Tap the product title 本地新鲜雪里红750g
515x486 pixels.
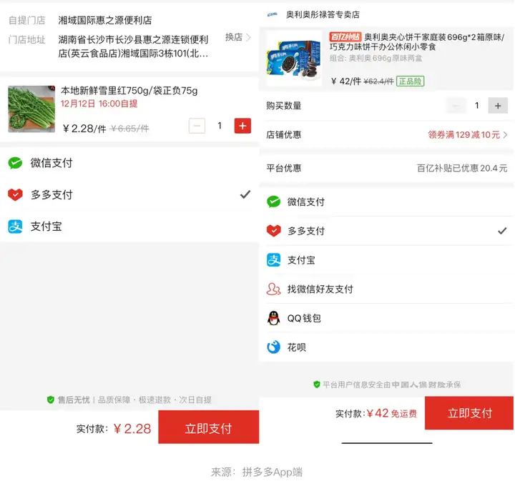(129, 91)
